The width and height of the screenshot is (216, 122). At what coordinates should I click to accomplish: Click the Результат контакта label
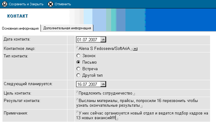click(22, 101)
